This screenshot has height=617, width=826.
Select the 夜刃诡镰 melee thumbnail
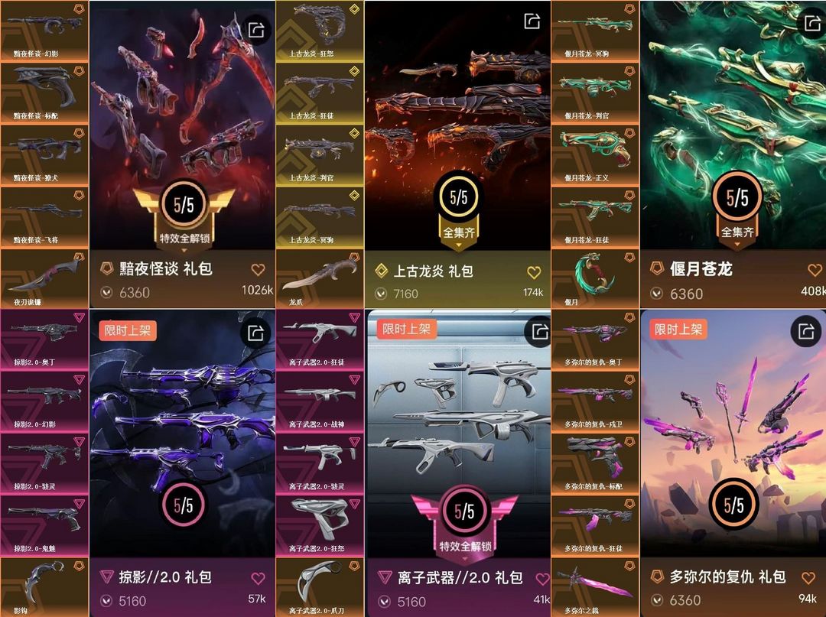tap(44, 278)
